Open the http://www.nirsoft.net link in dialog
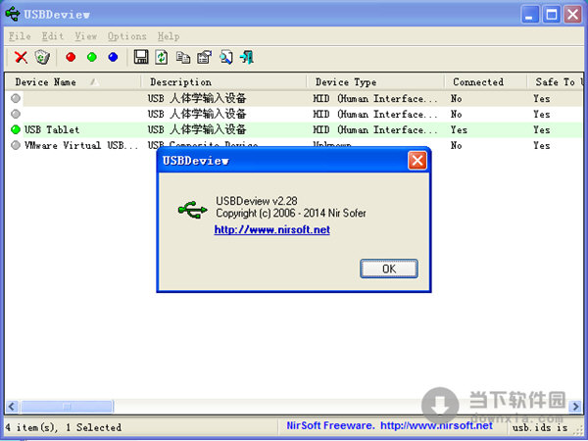Viewport: 588px width, 441px height. [x=271, y=229]
